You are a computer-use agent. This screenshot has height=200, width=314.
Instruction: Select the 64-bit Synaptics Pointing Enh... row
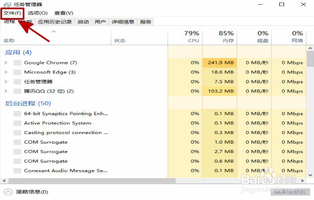[x=153, y=113]
